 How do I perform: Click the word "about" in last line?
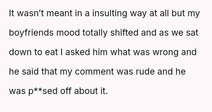(x=86, y=91)
